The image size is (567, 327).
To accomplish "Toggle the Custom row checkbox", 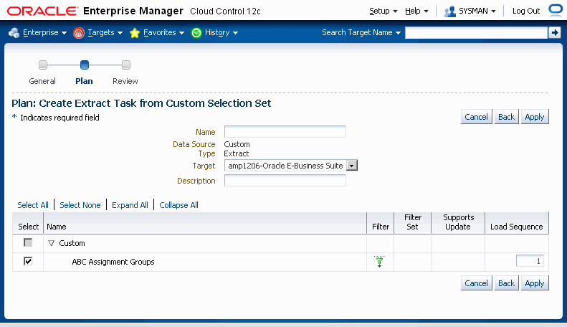I will click(28, 242).
